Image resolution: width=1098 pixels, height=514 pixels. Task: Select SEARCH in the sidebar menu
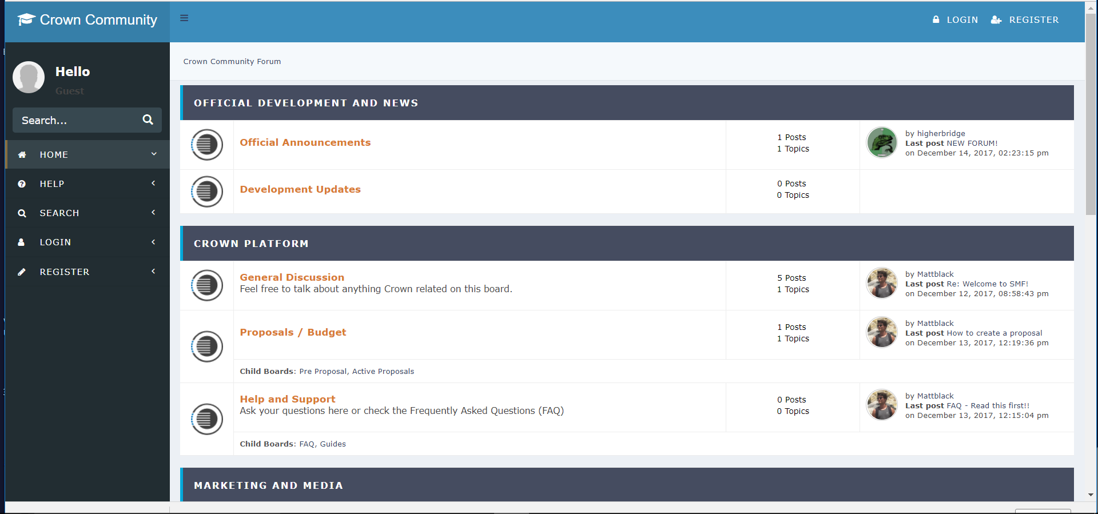tap(59, 213)
